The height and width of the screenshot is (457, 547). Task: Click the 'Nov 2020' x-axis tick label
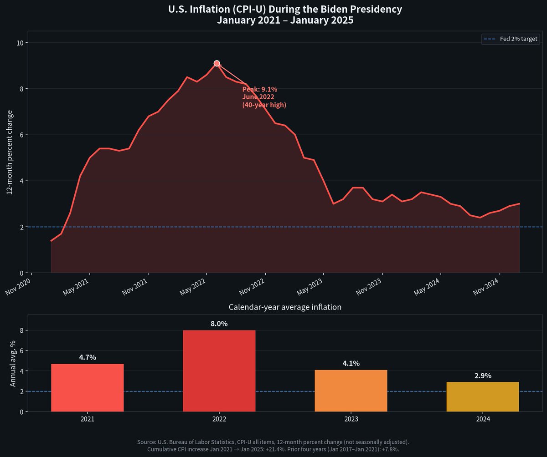coord(18,286)
